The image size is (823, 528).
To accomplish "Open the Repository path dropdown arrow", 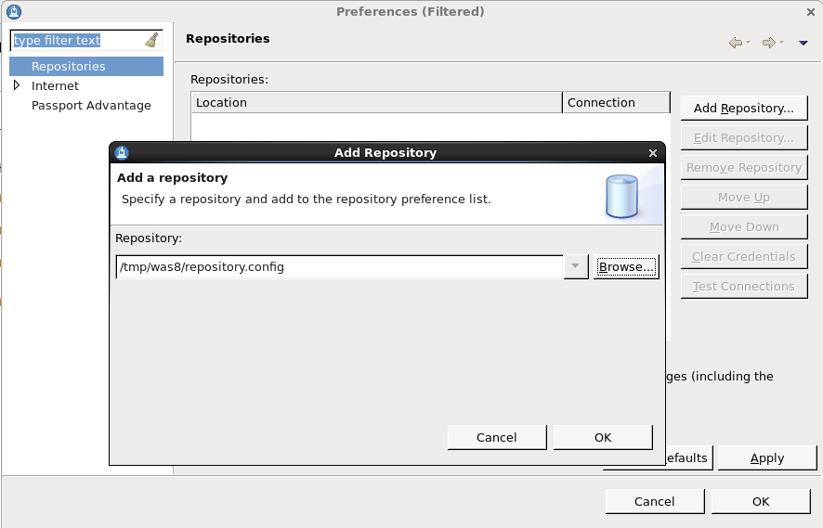I will pyautogui.click(x=576, y=266).
